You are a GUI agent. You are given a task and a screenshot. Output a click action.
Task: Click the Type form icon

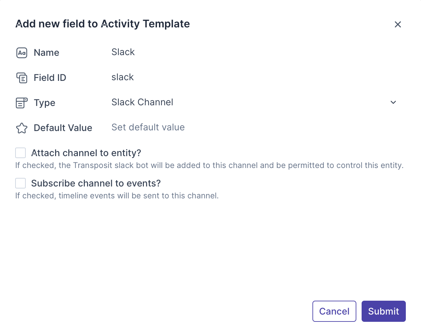click(22, 103)
